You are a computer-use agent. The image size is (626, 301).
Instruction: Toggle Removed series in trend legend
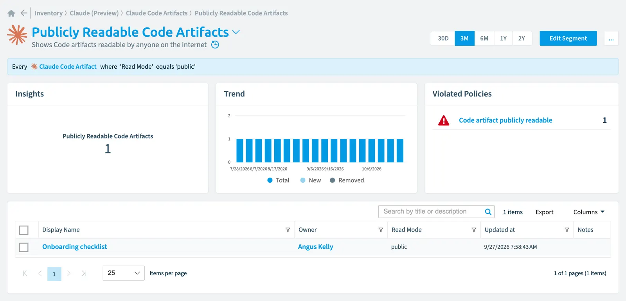pos(347,180)
